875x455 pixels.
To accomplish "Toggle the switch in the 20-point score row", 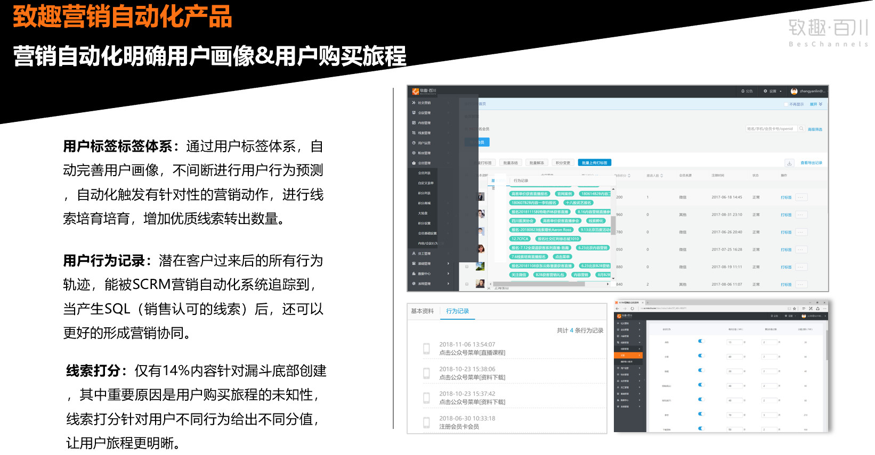I will [701, 370].
